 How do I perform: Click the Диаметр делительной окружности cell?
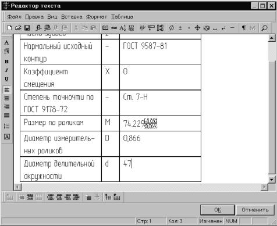[x=61, y=169]
